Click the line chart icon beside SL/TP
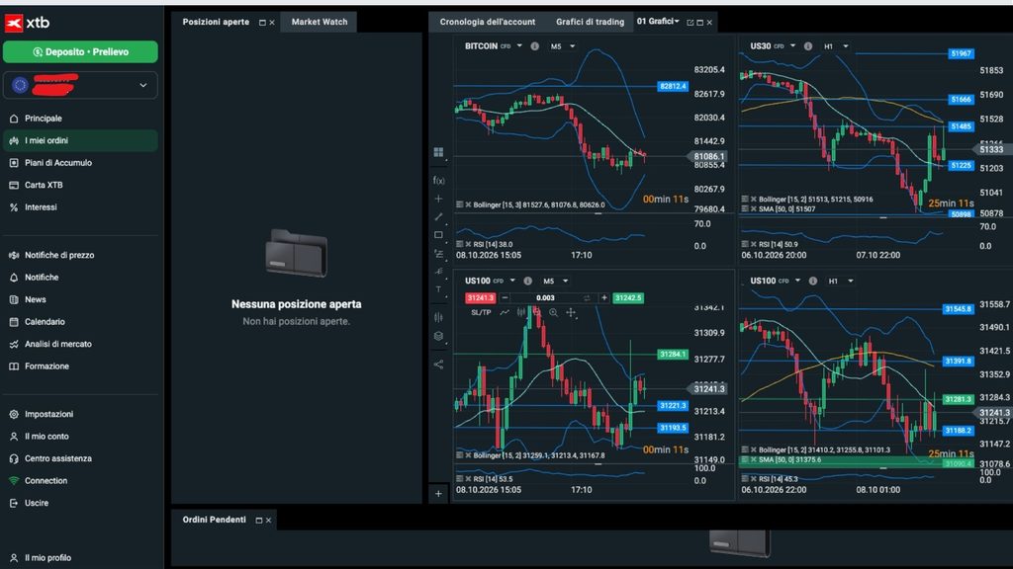The height and width of the screenshot is (569, 1013). click(x=505, y=313)
